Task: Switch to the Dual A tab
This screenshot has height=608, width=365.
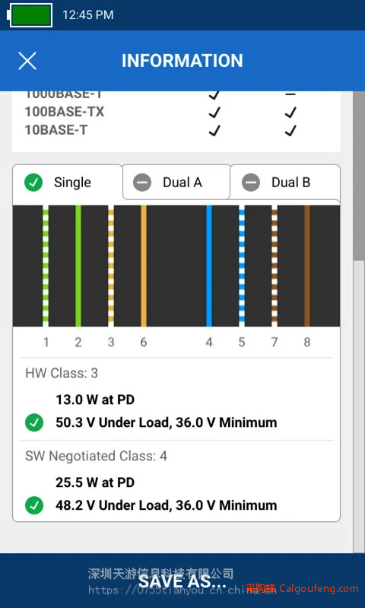Action: coord(176,182)
